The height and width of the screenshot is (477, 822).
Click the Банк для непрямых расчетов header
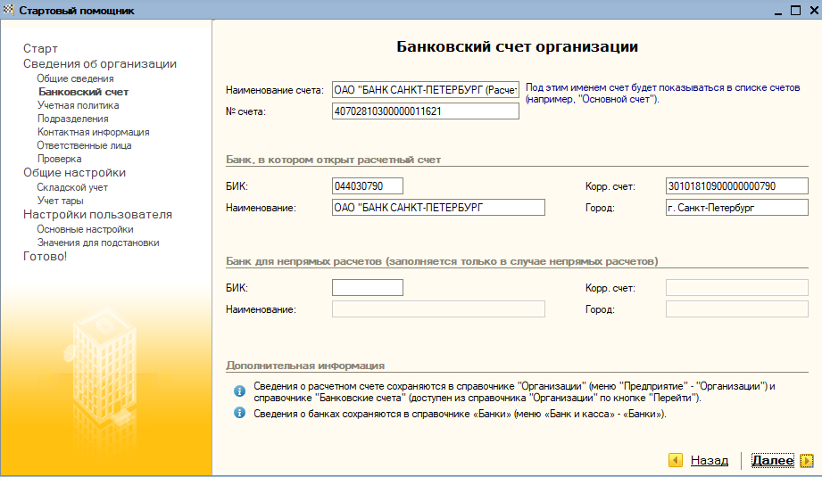point(442,261)
